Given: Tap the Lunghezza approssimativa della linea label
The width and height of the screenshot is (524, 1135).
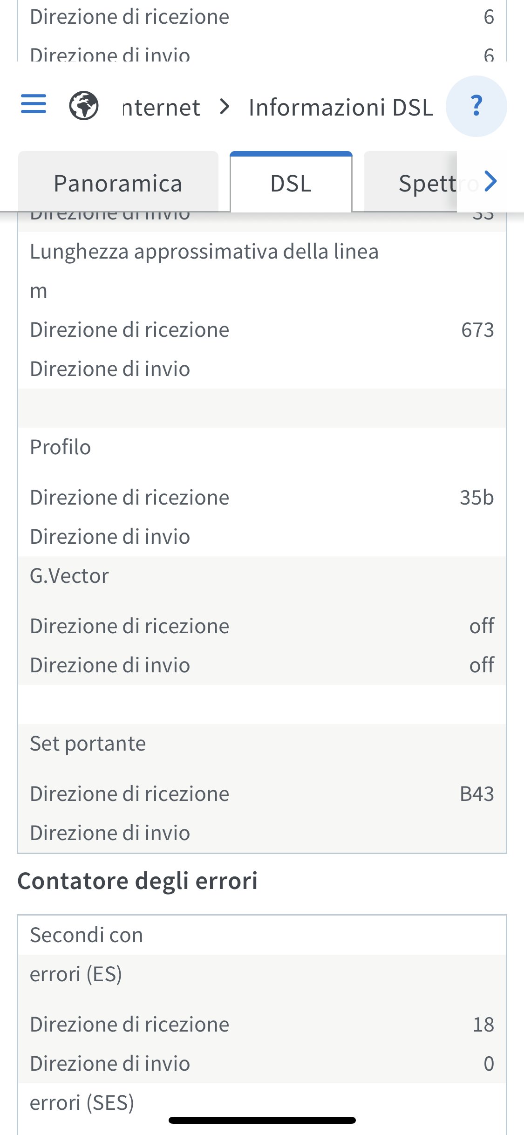Looking at the screenshot, I should point(204,252).
